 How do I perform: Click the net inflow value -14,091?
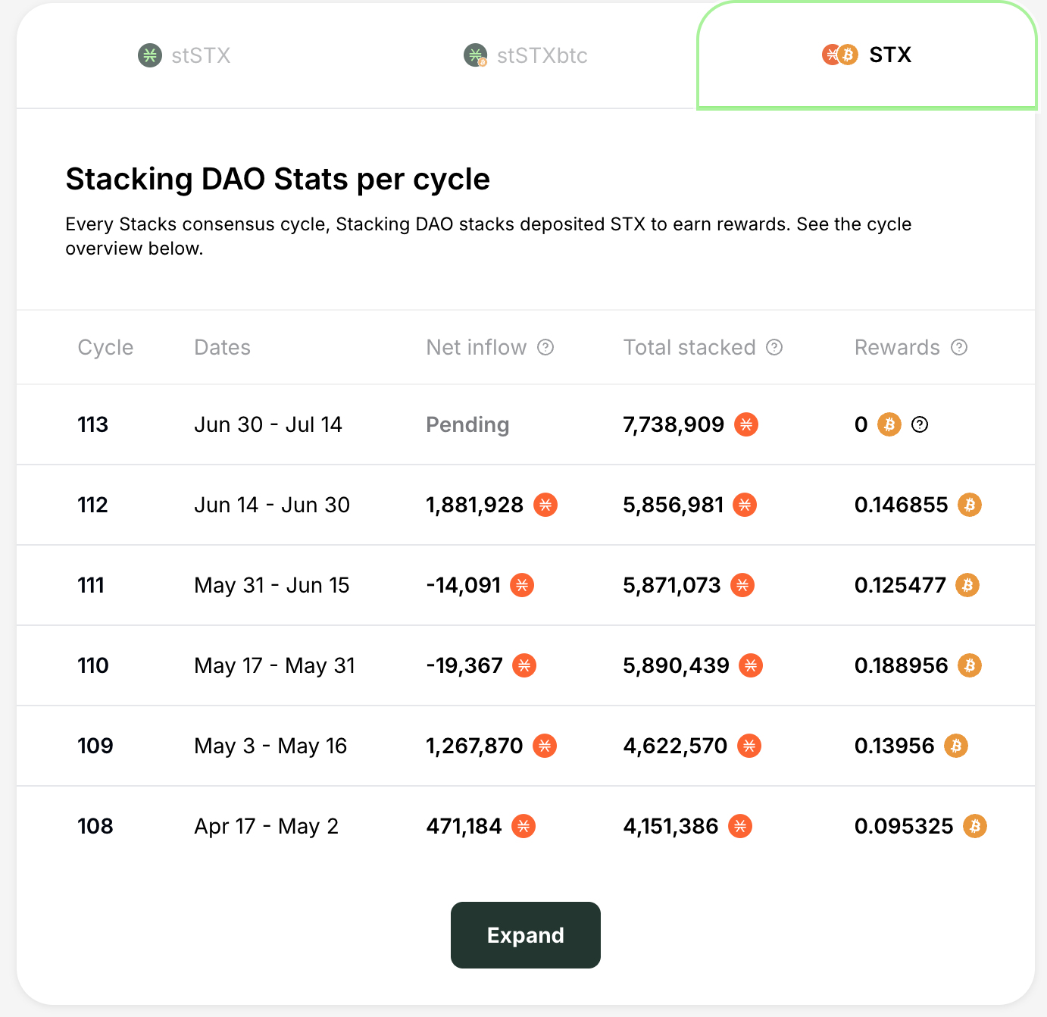(x=464, y=585)
